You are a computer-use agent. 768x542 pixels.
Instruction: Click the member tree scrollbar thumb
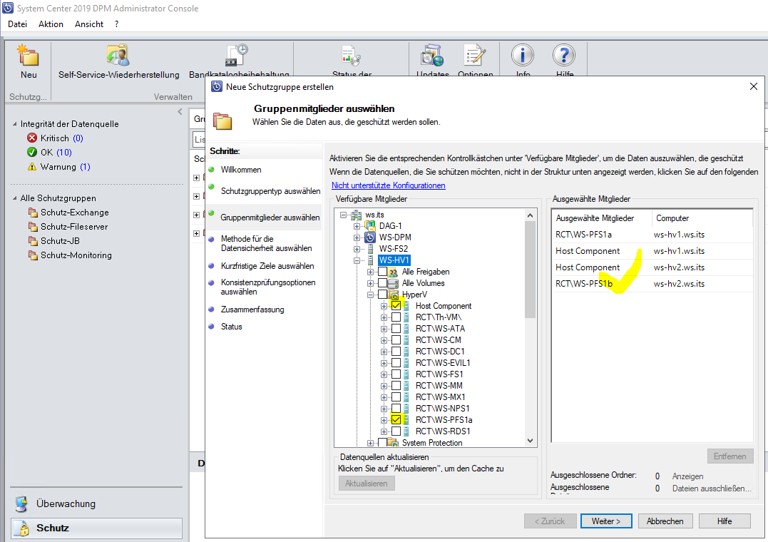click(530, 270)
